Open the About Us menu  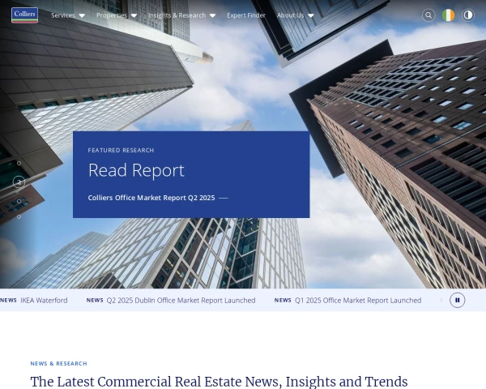tap(291, 15)
